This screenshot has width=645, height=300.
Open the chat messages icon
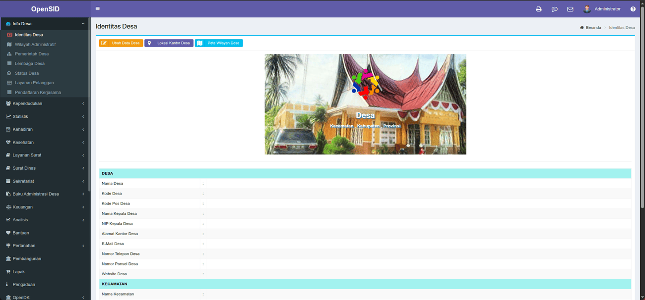click(x=554, y=9)
